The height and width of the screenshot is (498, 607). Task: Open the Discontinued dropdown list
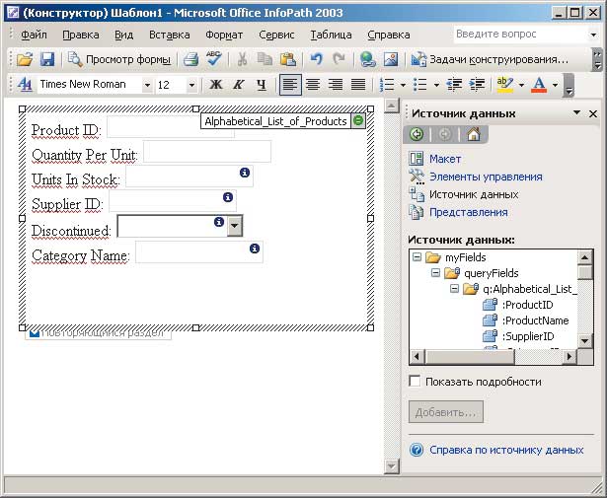235,226
